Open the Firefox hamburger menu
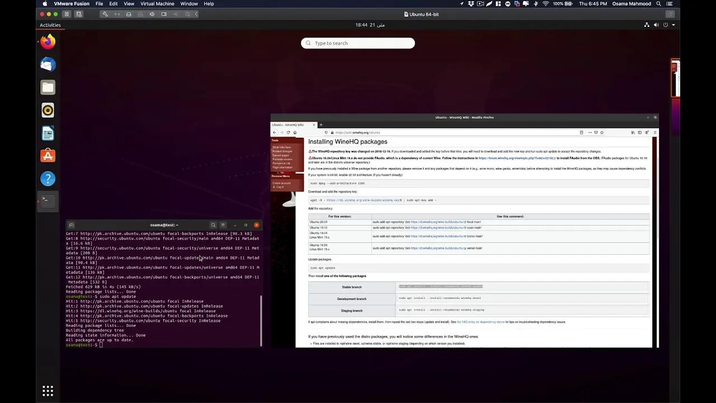This screenshot has width=716, height=403. (x=655, y=133)
